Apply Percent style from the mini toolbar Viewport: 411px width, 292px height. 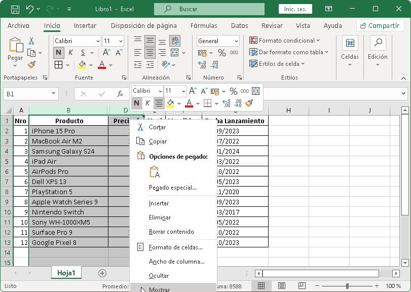[233, 91]
